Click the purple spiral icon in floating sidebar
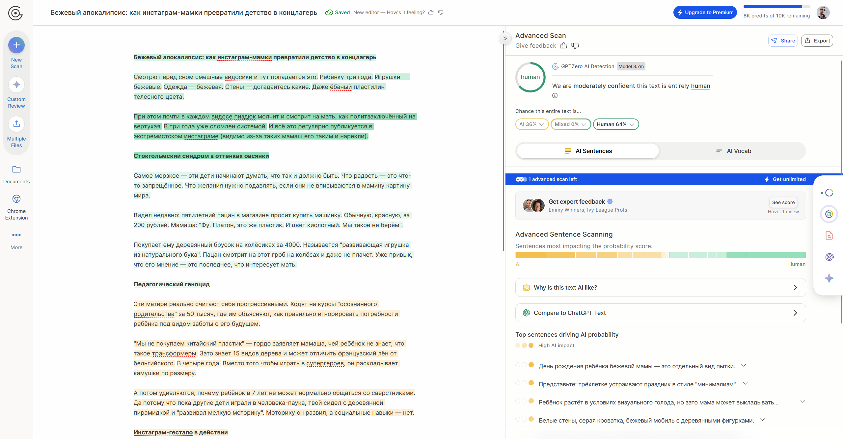843x439 pixels. coord(829,257)
